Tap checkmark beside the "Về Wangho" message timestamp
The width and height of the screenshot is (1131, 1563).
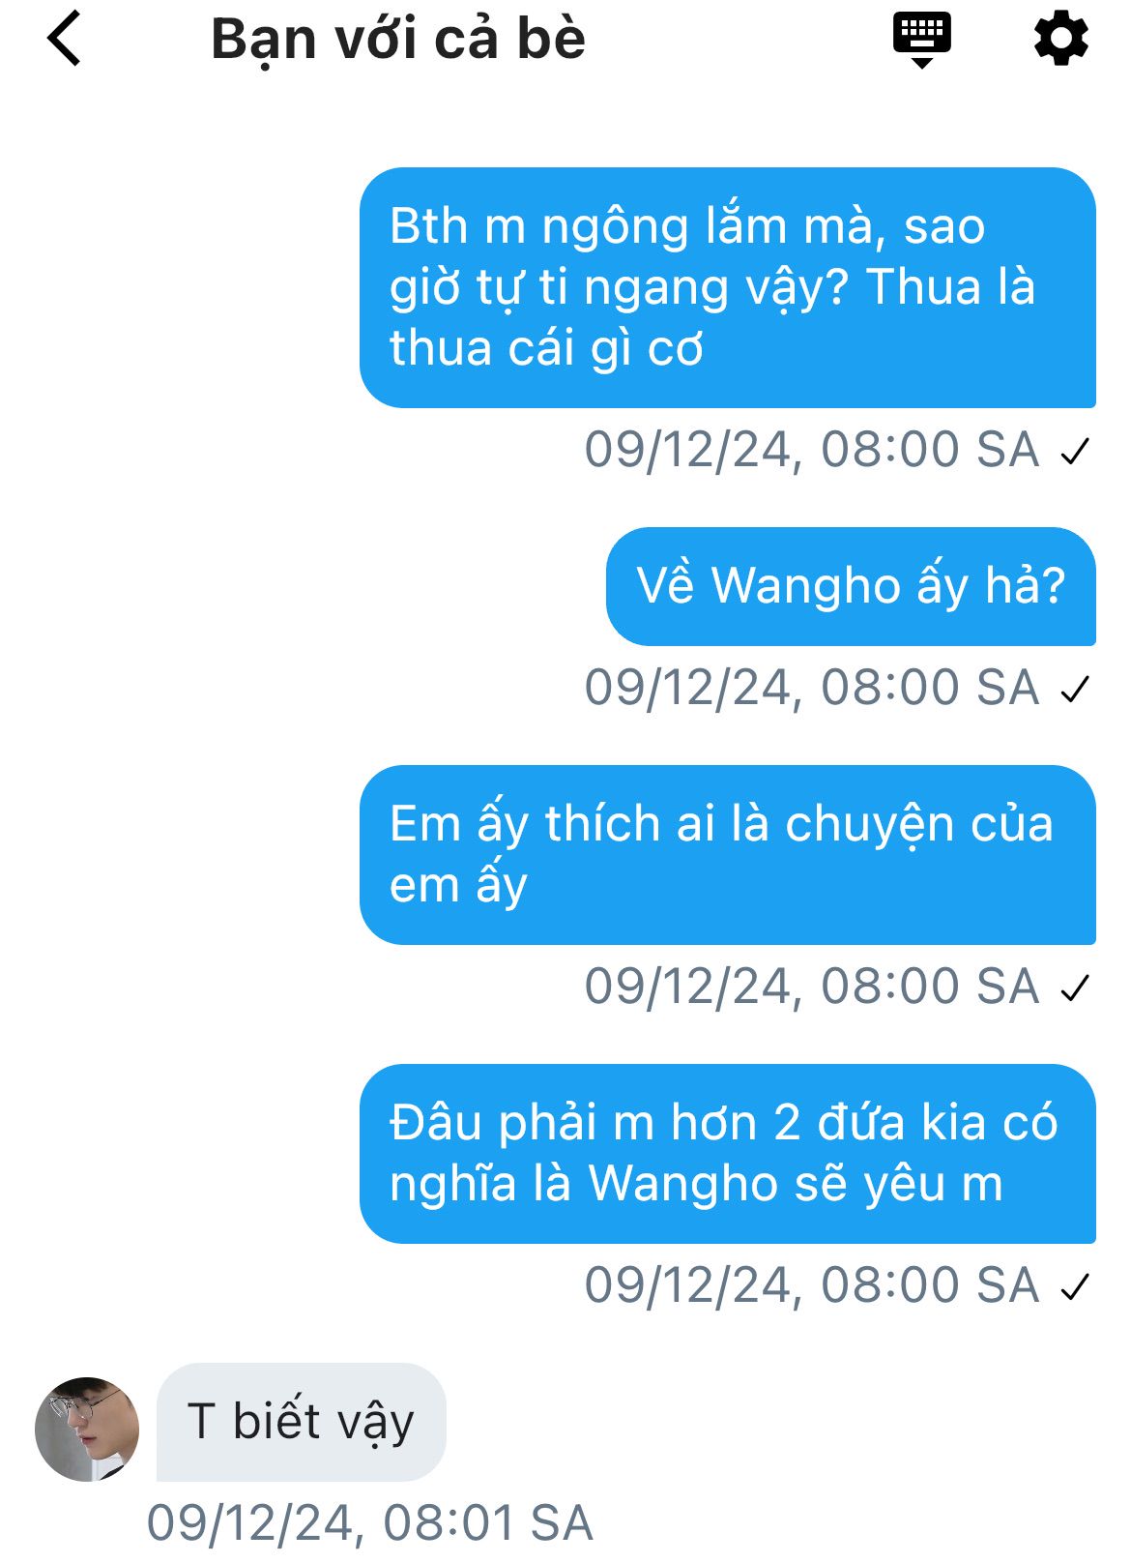tap(1075, 689)
